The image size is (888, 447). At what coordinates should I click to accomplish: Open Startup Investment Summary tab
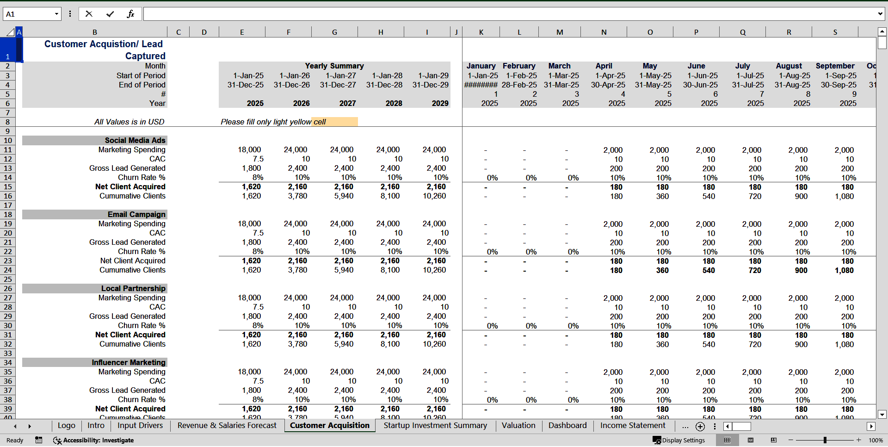[435, 425]
